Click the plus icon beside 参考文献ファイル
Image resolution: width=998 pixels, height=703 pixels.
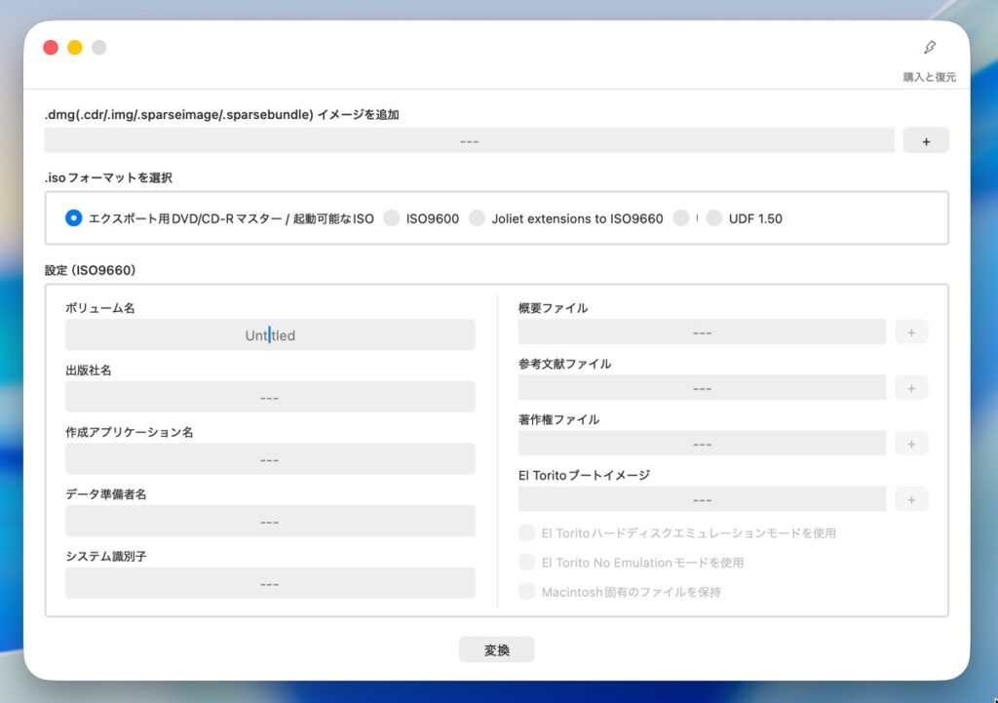911,388
